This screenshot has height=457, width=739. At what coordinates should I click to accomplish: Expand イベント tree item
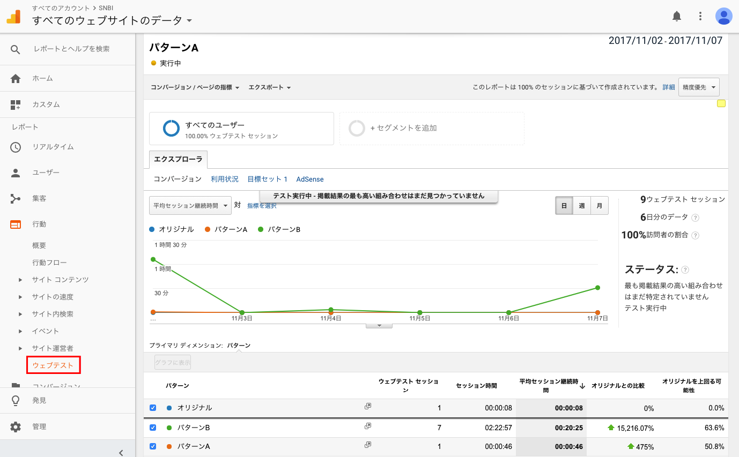[20, 331]
